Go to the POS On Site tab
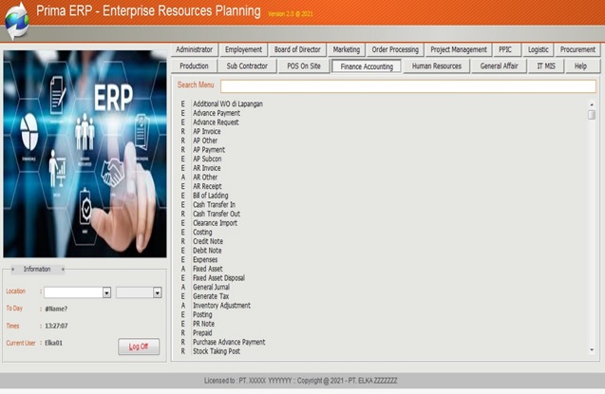 [x=303, y=66]
